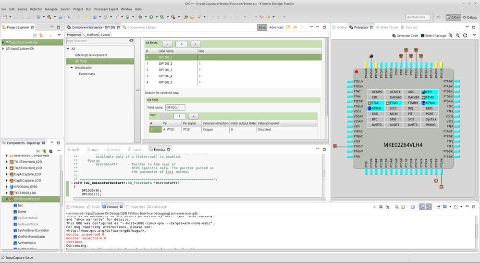Zoom out on the processor package view
This screenshot has width=480, height=263.
tap(458, 36)
